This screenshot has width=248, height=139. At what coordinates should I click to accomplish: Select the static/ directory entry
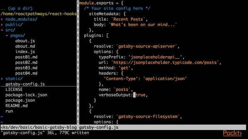pyautogui.click(x=14, y=78)
